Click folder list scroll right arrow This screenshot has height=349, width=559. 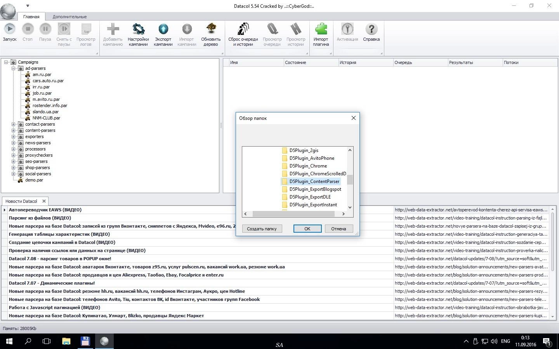pyautogui.click(x=343, y=214)
